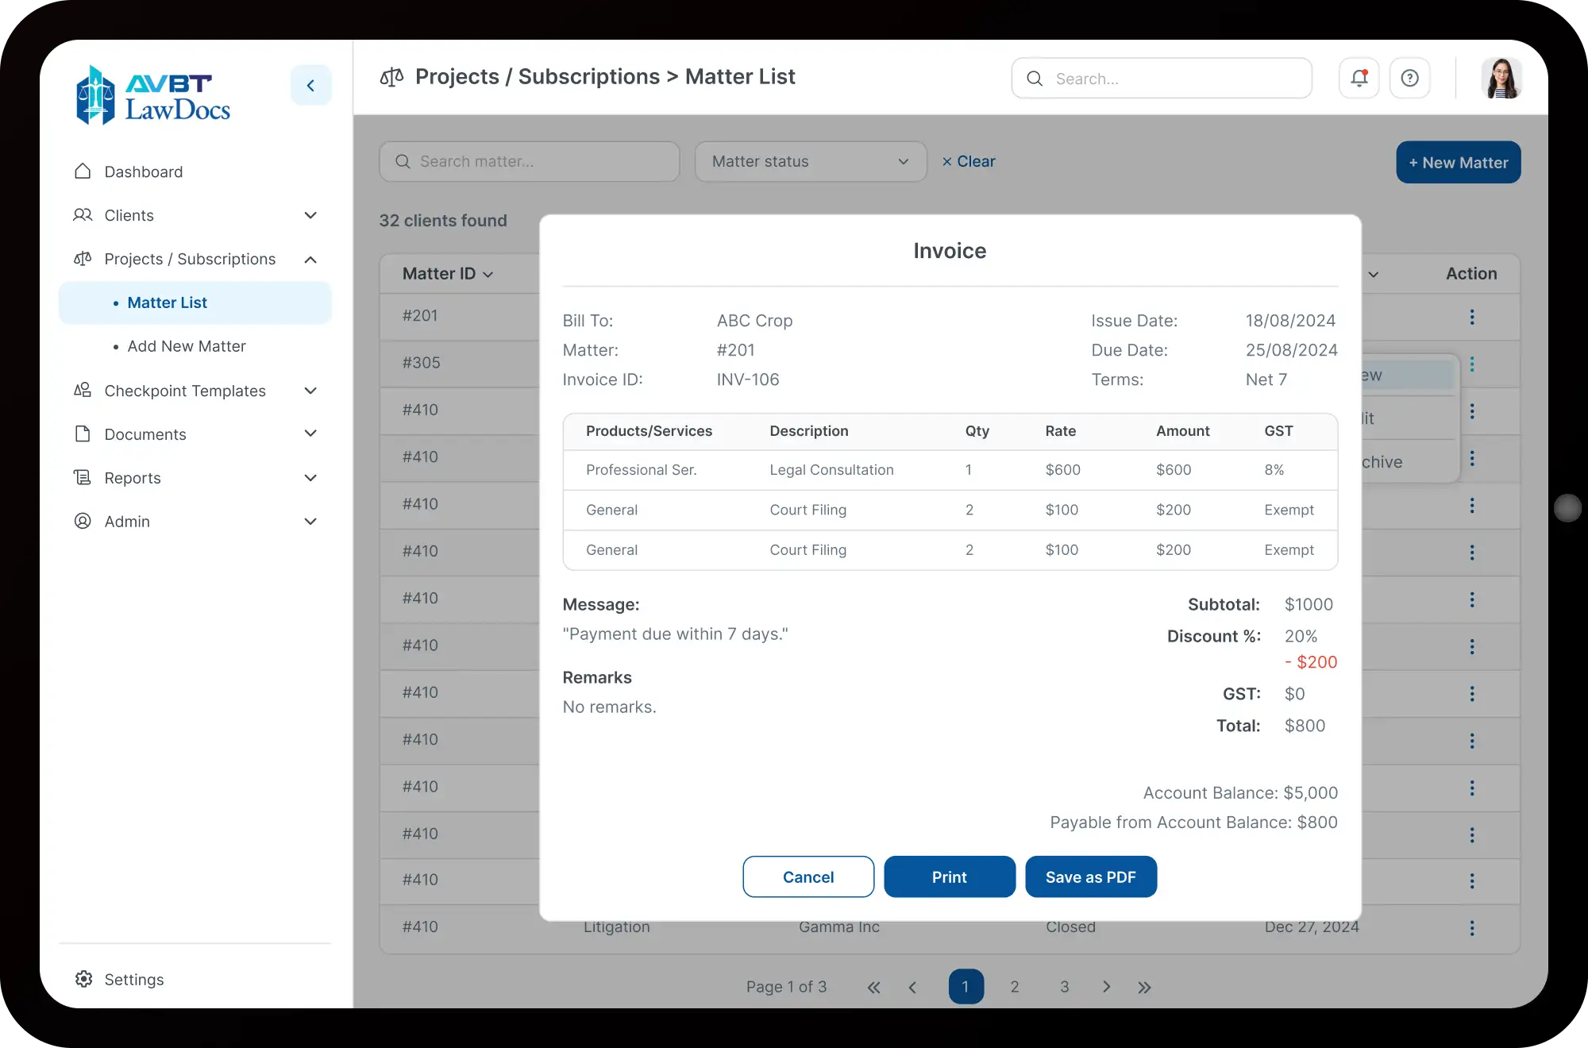The image size is (1588, 1048).
Task: Go to next page arrow
Action: [x=1107, y=987]
